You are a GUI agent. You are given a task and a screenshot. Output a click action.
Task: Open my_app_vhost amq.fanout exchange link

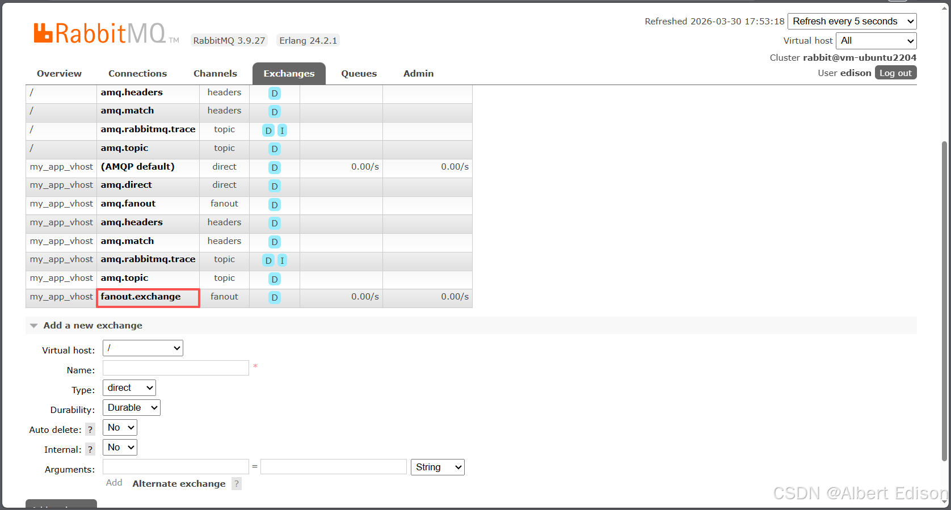click(x=128, y=204)
